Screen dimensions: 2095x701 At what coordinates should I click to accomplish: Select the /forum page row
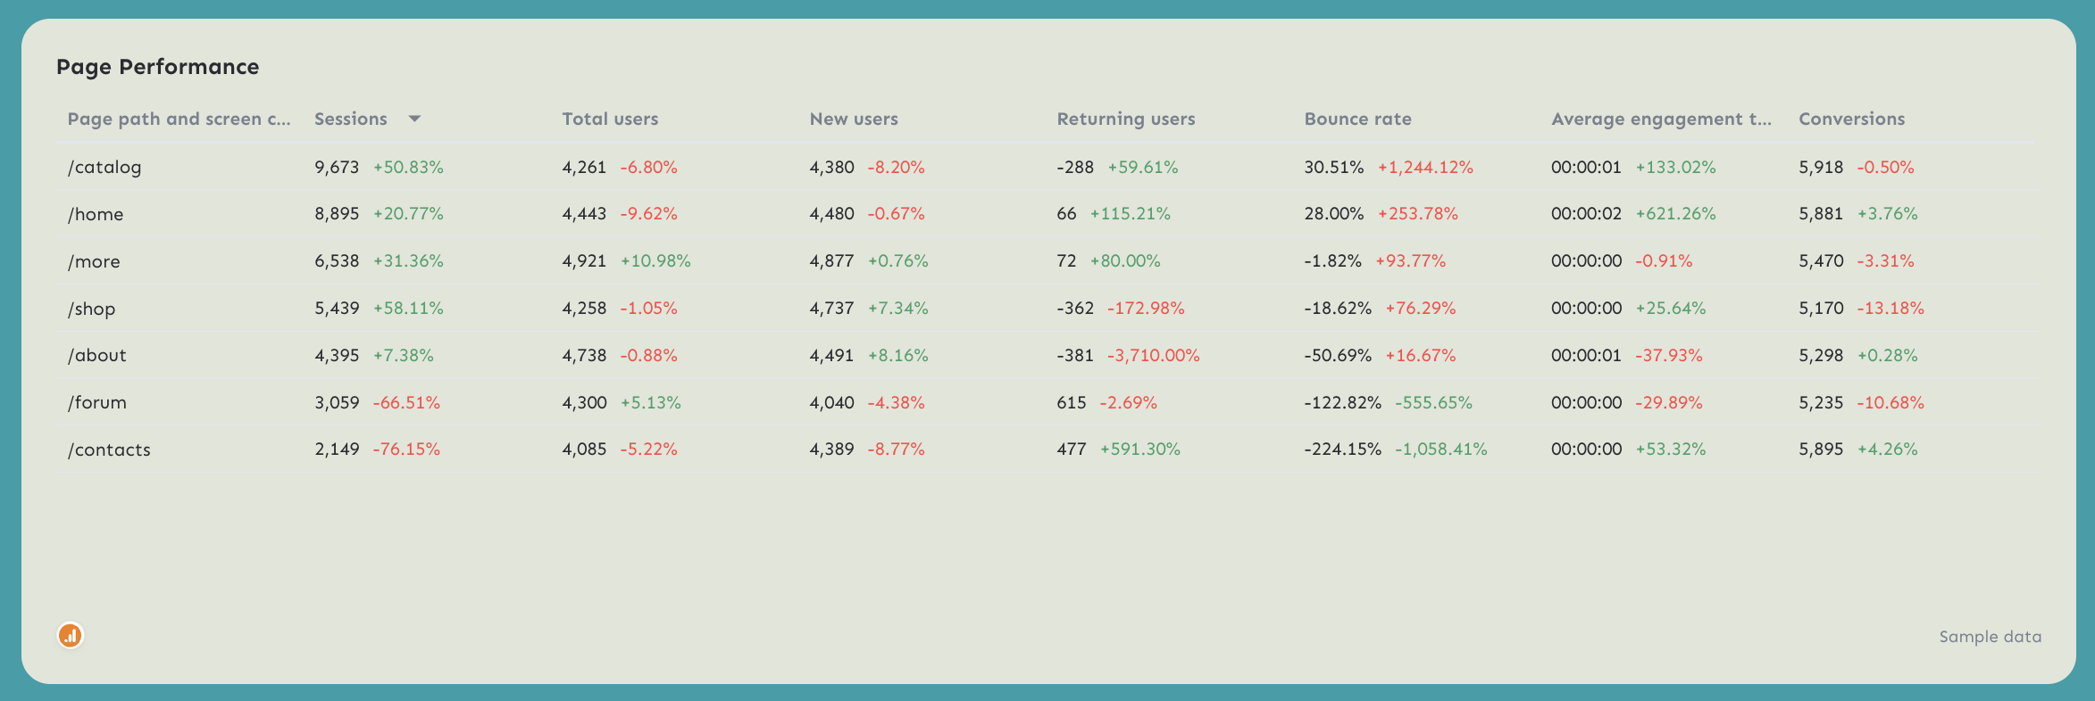click(x=98, y=401)
